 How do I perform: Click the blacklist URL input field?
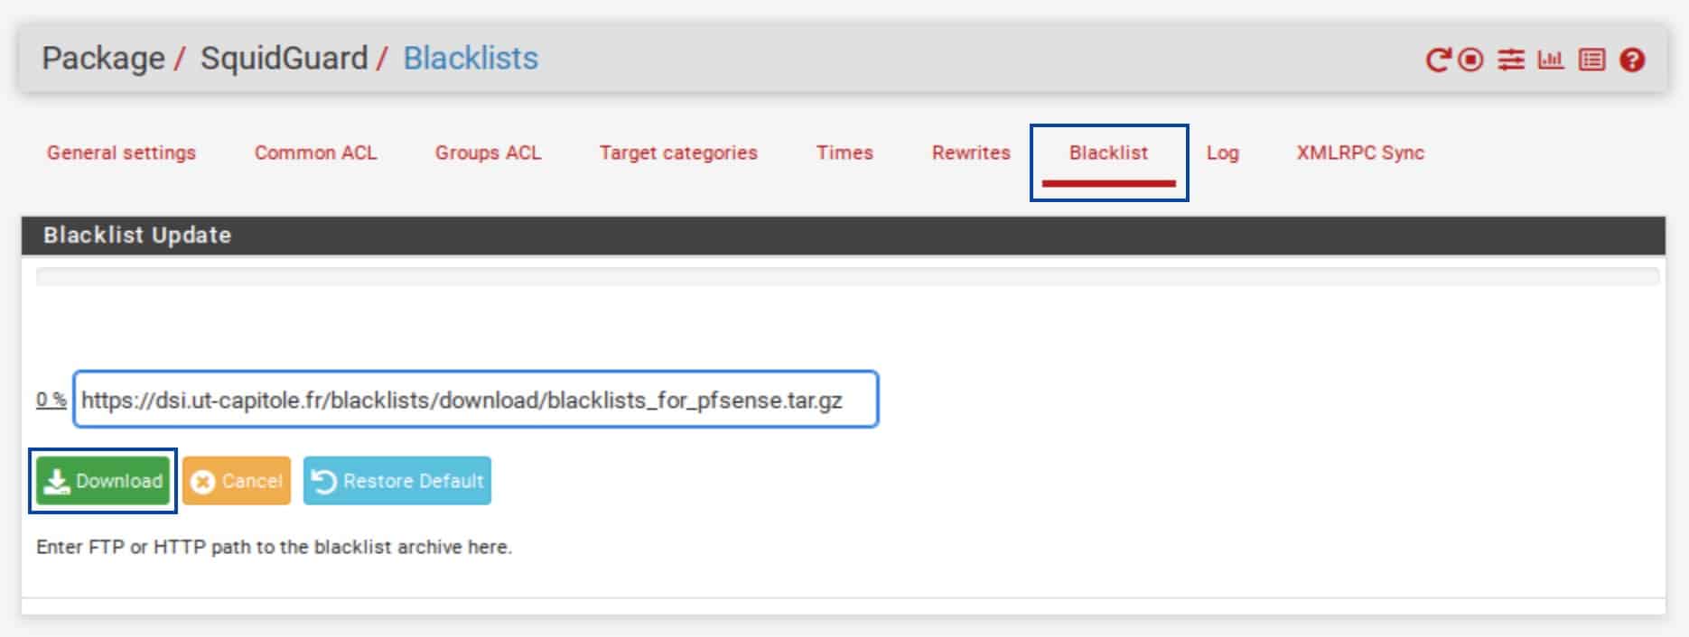[476, 400]
